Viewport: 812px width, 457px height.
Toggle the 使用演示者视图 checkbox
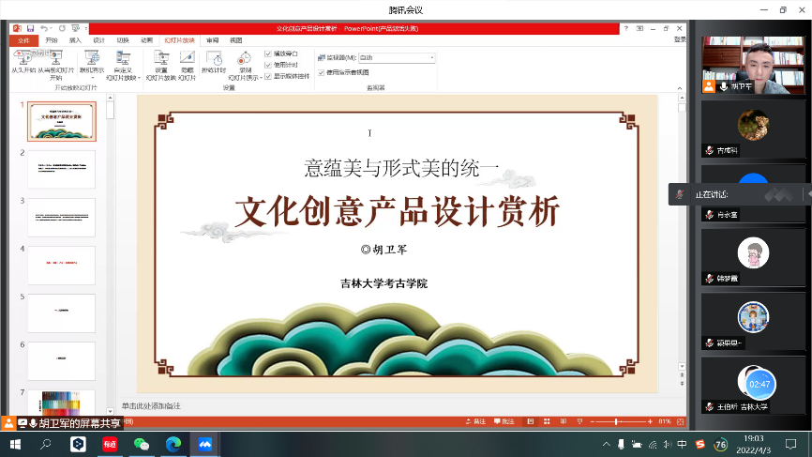pos(322,72)
